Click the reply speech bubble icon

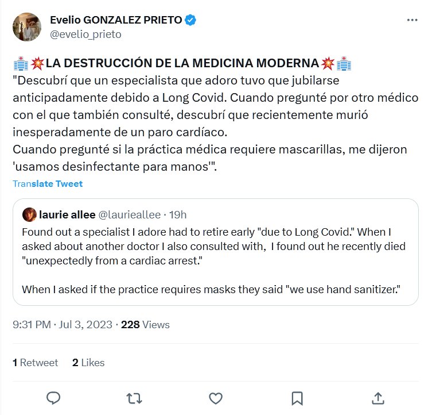[x=53, y=398]
